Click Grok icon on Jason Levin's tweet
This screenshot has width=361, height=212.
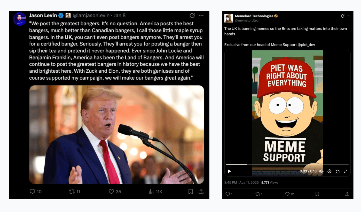192,16
